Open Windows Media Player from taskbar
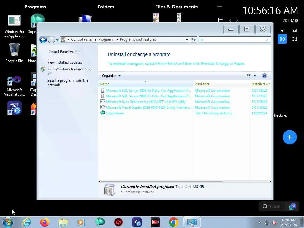The height and width of the screenshot is (228, 304). coord(81,222)
